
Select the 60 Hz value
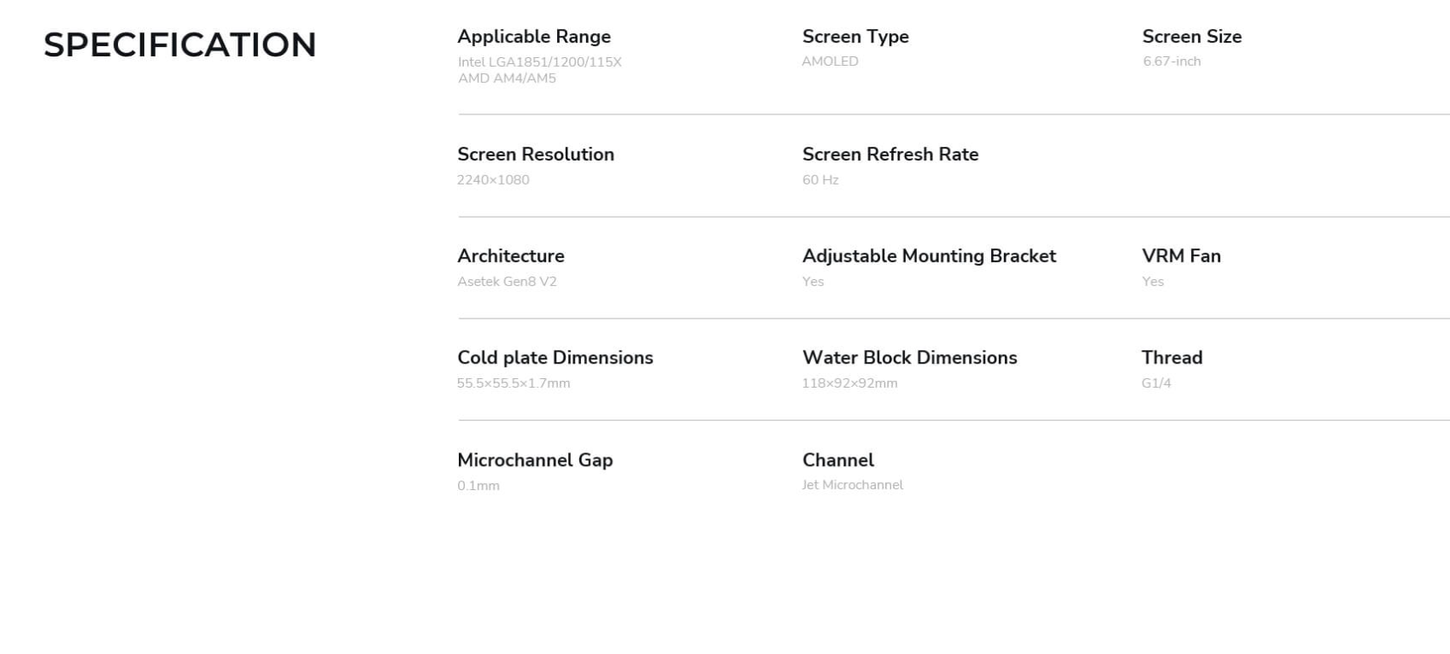pos(820,180)
